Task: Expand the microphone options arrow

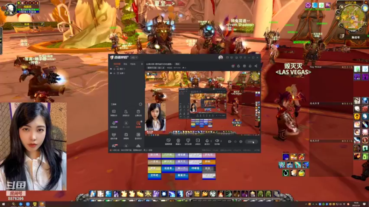Action: [x=211, y=141]
